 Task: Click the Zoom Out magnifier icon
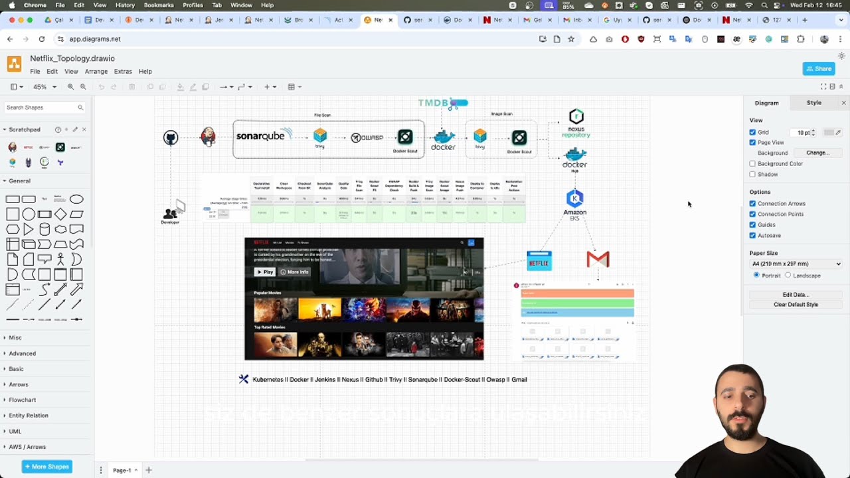pyautogui.click(x=83, y=87)
